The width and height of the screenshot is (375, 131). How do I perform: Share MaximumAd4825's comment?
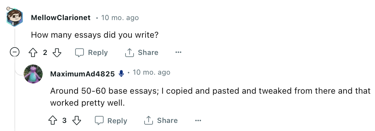161,120
